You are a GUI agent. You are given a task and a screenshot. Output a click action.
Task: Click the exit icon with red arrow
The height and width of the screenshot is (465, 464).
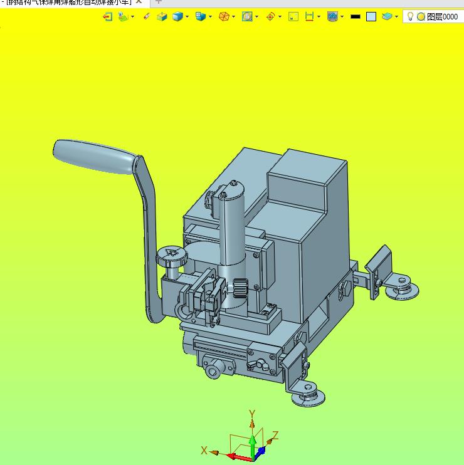[x=107, y=16]
